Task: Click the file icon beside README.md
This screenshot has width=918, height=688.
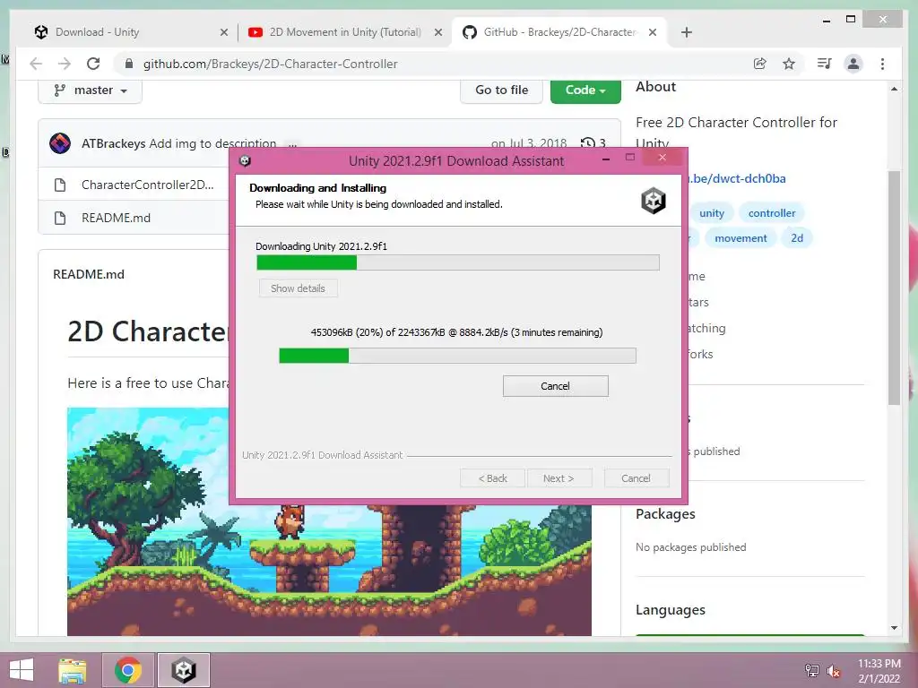Action: pyautogui.click(x=60, y=218)
